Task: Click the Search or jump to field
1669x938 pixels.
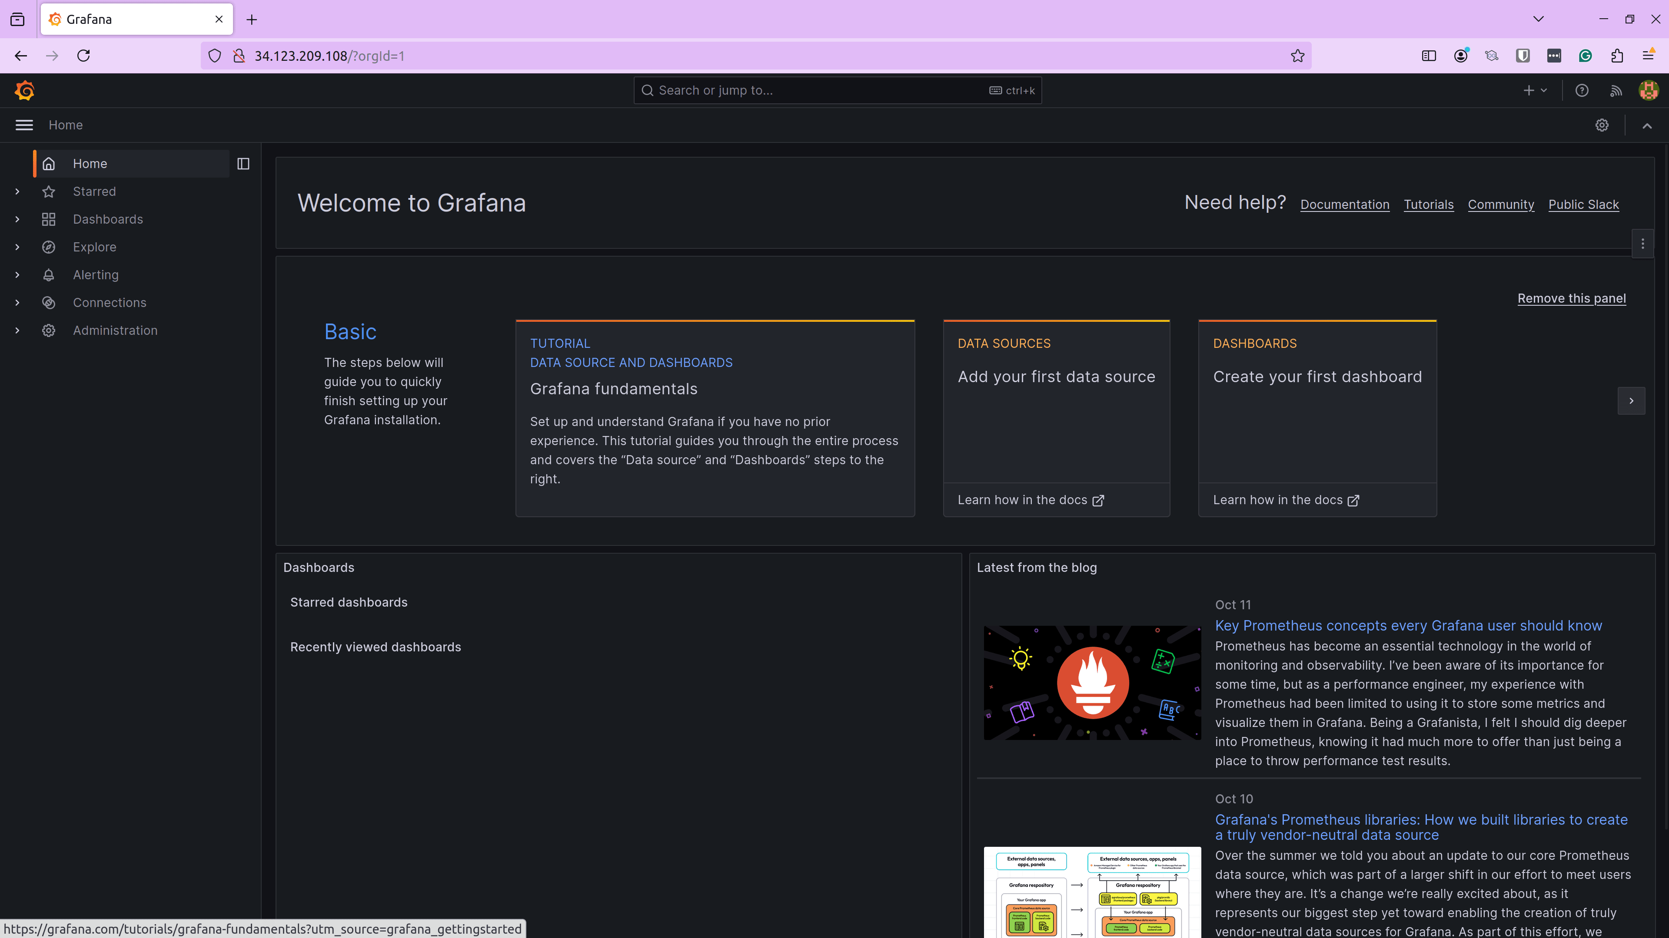Action: [x=837, y=91]
